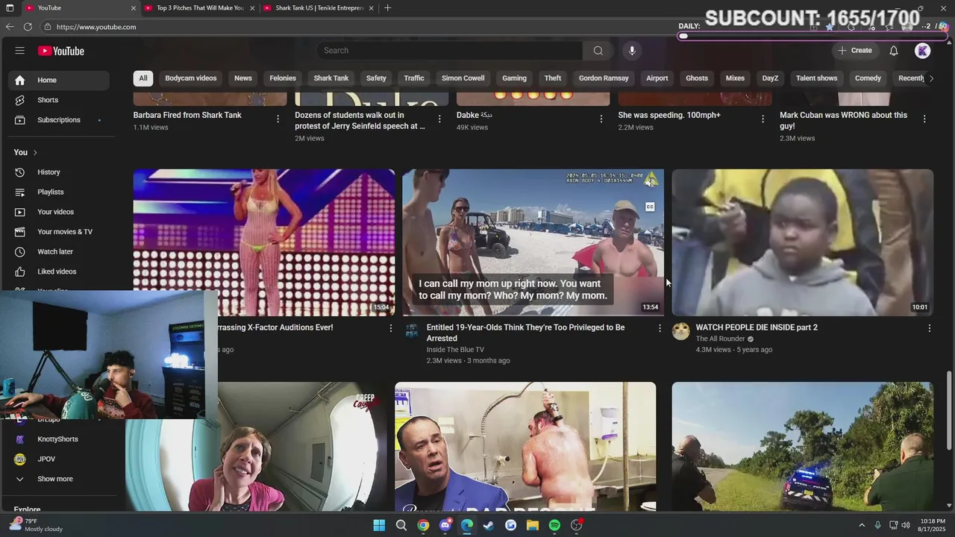Click the search magnifier button
This screenshot has width=955, height=537.
598,51
